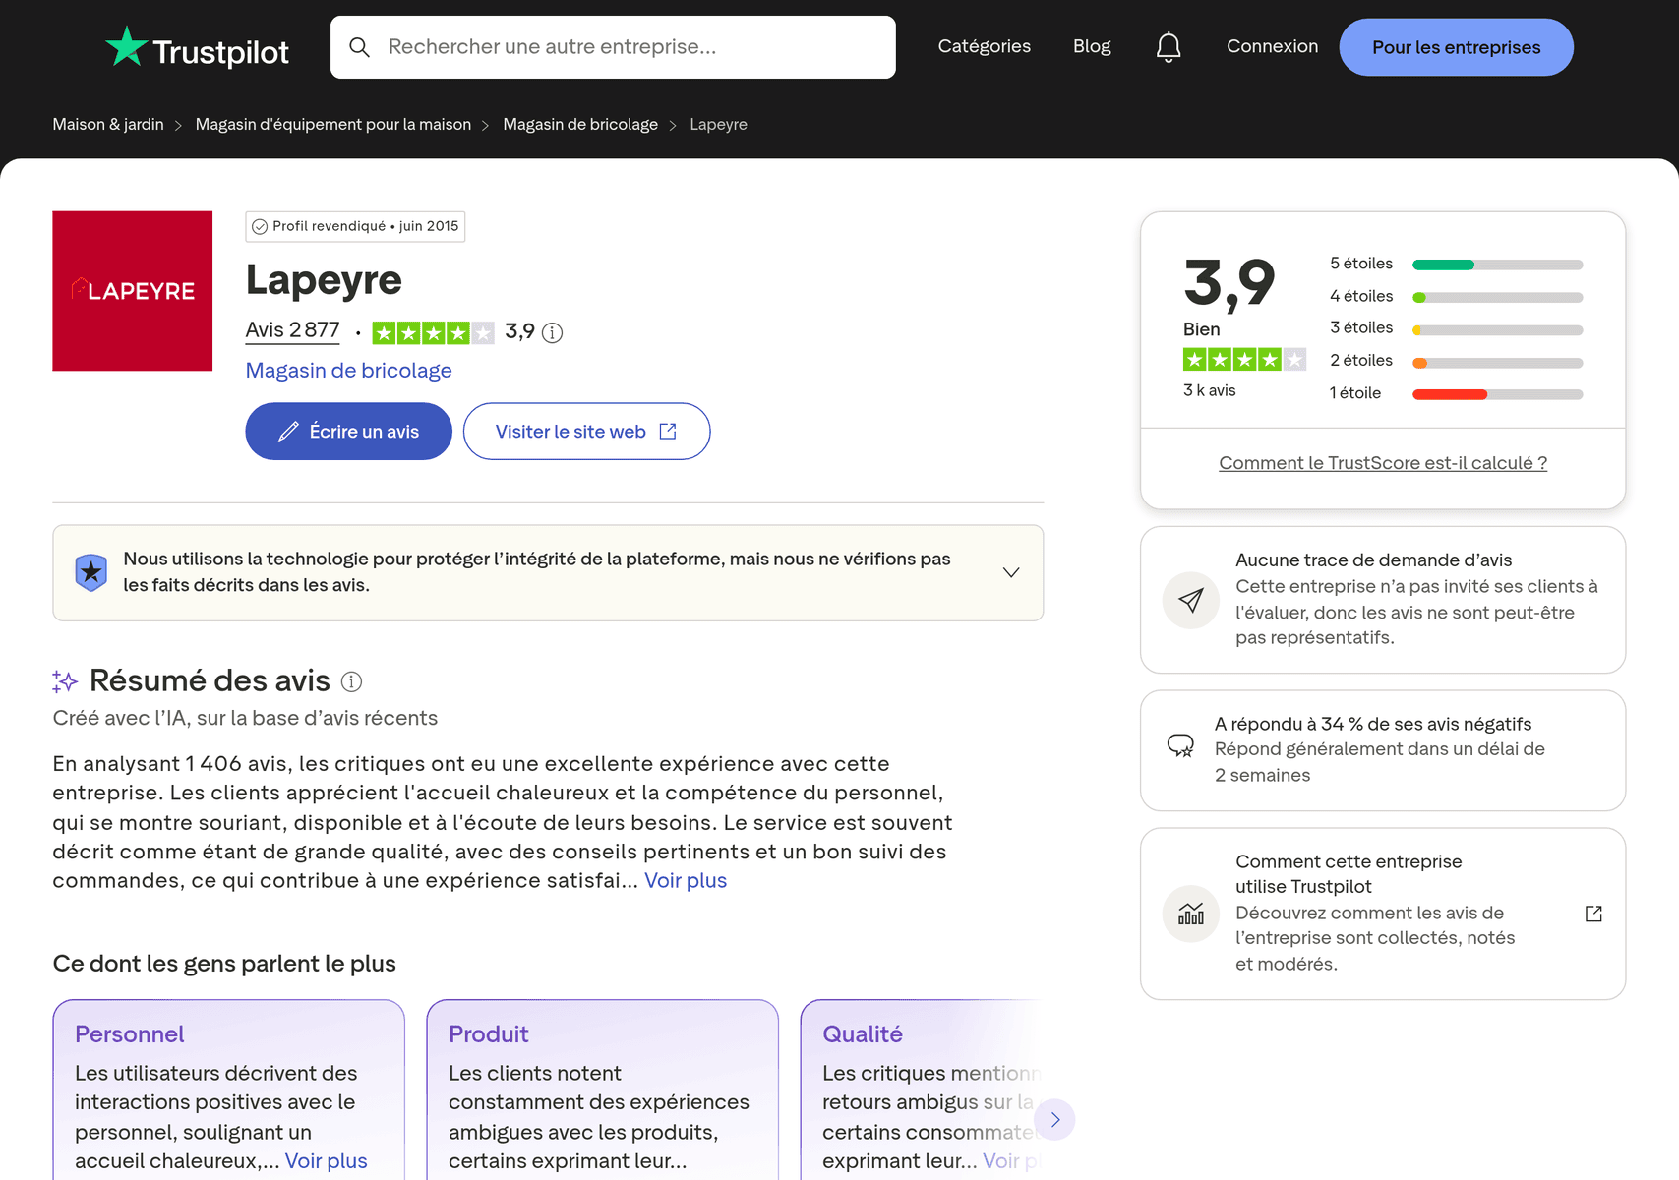The height and width of the screenshot is (1180, 1679).
Task: Click the verified check icon in Profil revendiqué badge
Action: click(x=260, y=227)
